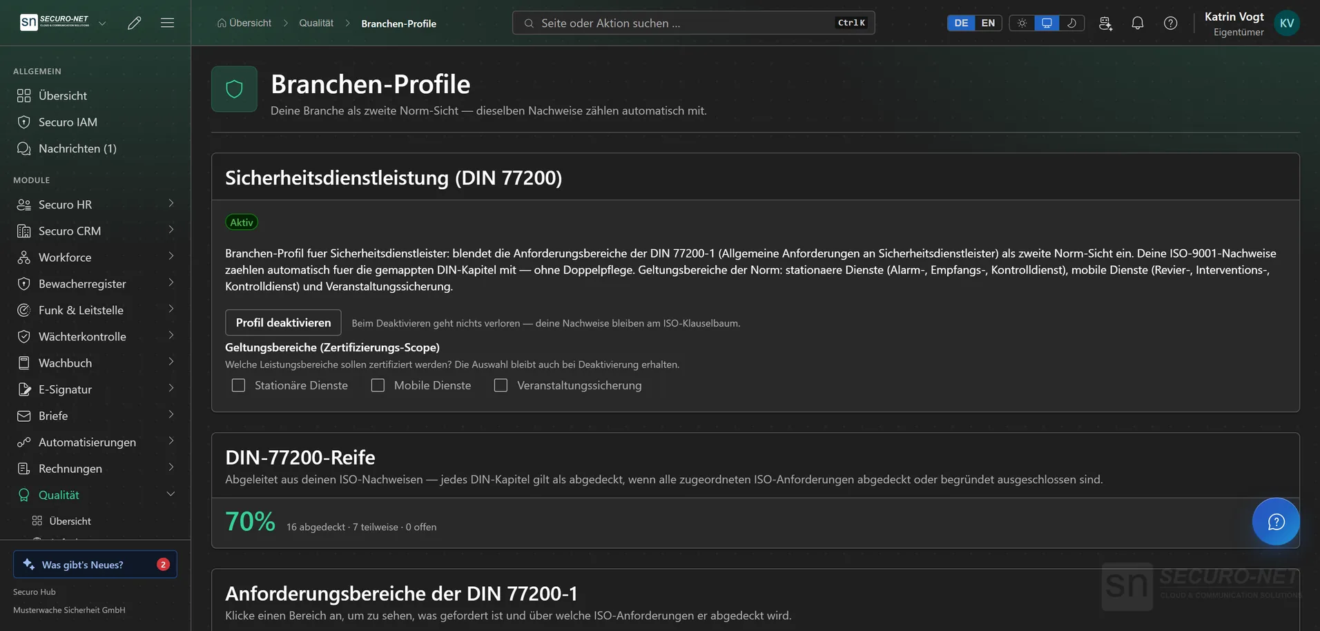Image resolution: width=1320 pixels, height=631 pixels.
Task: Check Veranstaltungssicherung
Action: pos(501,385)
